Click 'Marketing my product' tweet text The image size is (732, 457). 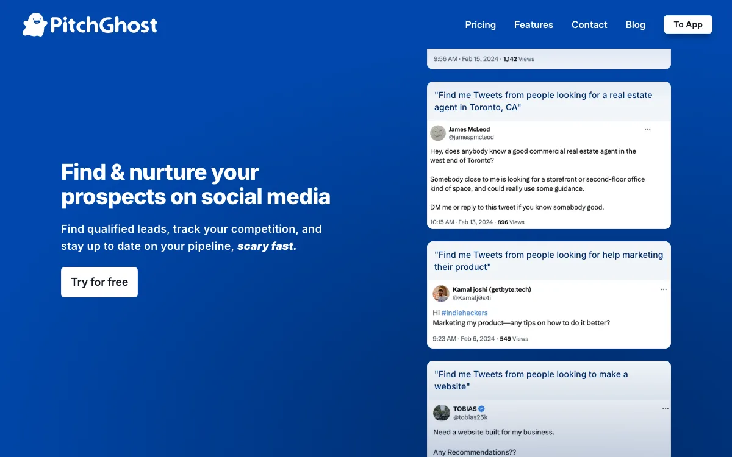521,322
